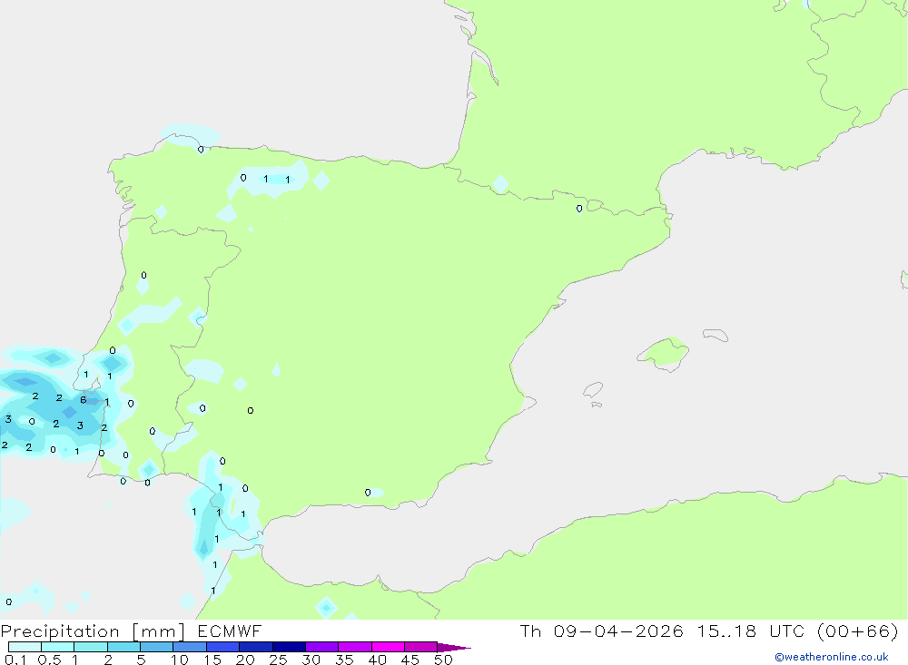908x665 pixels.
Task: Click the '[mm]' unit label
Action: click(x=159, y=631)
